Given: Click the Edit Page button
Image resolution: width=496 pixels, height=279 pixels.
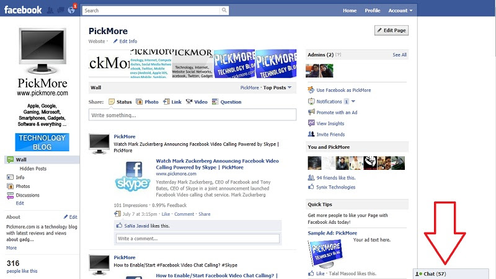Looking at the screenshot, I should 391,30.
